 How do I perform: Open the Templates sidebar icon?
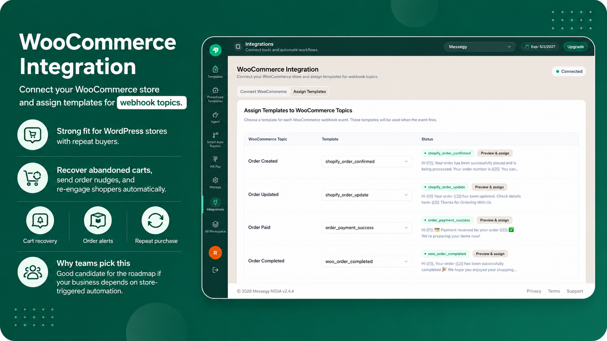(x=215, y=69)
